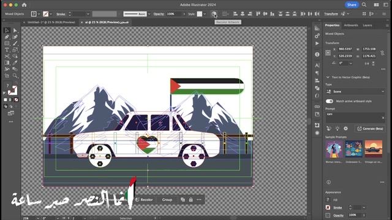The image size is (392, 220).
Task: Pick the Vintage car sample prompt thumbnail
Action: [x=373, y=148]
